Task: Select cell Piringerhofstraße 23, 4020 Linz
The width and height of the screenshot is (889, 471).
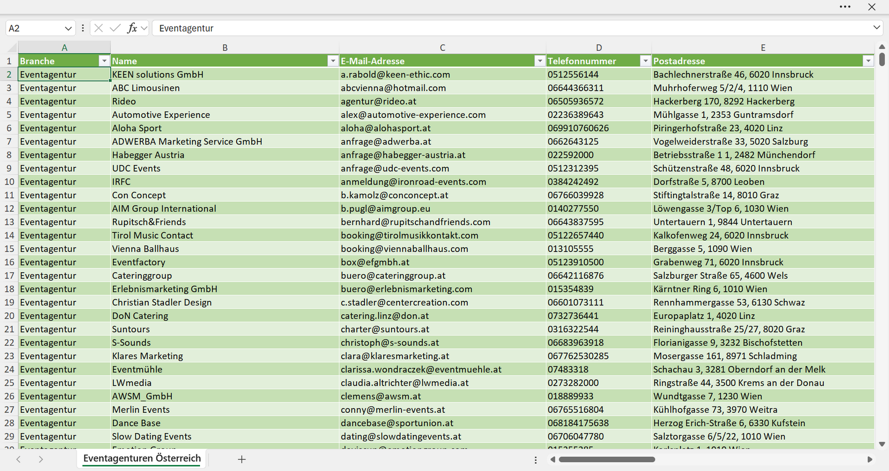Action: pos(763,128)
